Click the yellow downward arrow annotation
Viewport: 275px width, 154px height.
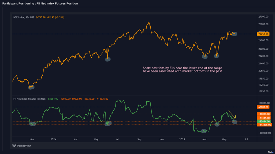pos(232,114)
